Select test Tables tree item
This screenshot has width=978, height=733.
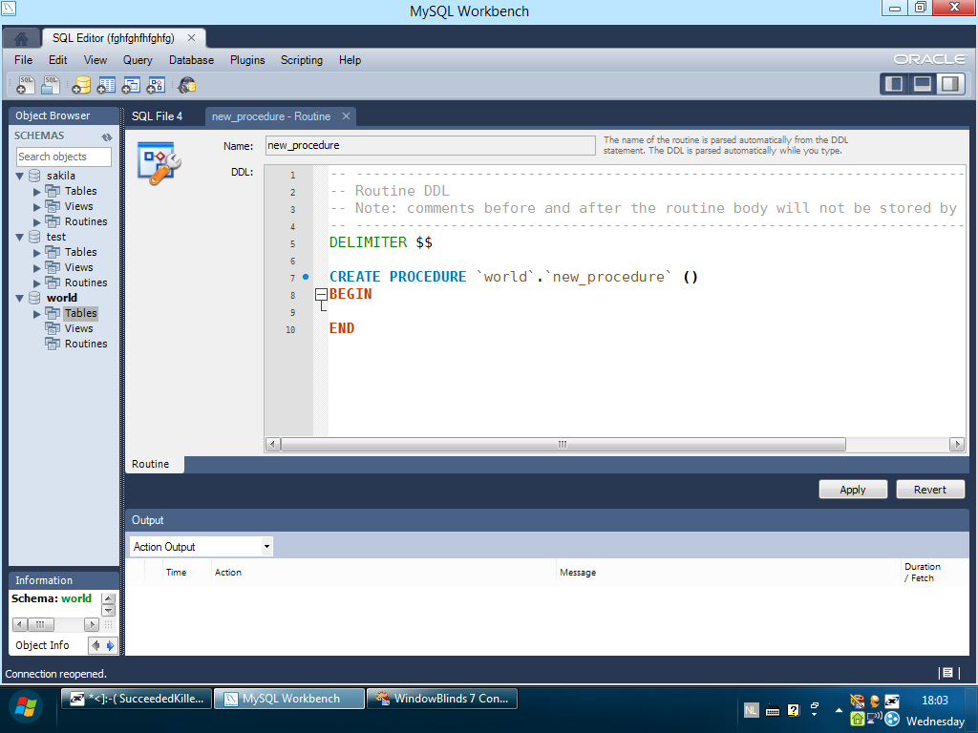click(80, 252)
